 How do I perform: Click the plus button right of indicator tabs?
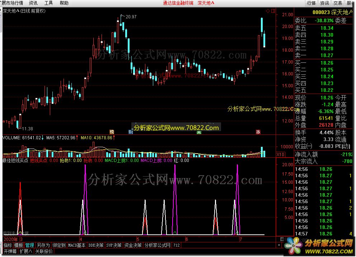(x=279, y=245)
